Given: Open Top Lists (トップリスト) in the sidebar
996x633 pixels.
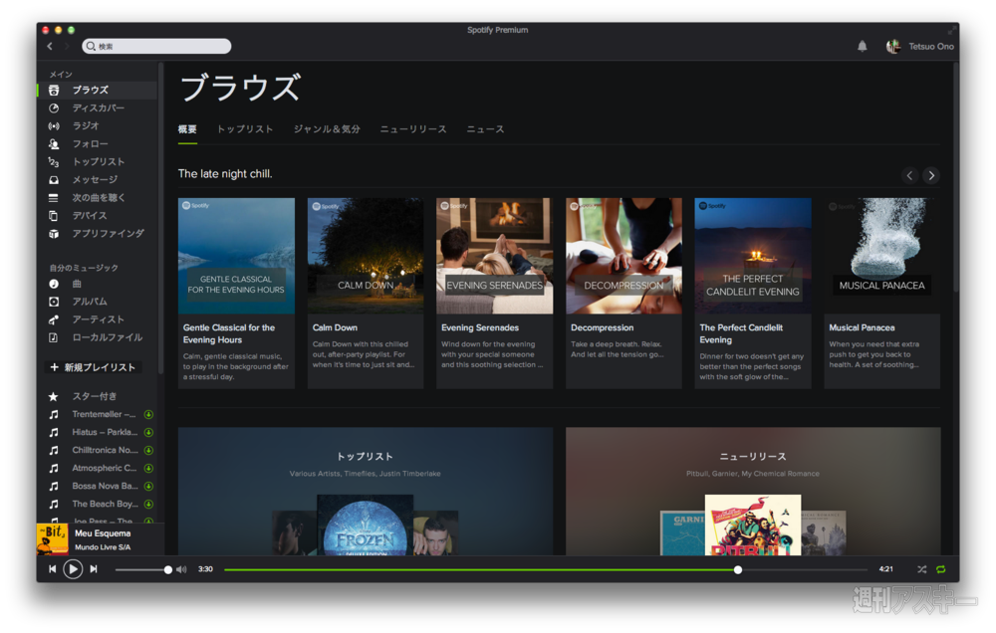Looking at the screenshot, I should pyautogui.click(x=97, y=162).
